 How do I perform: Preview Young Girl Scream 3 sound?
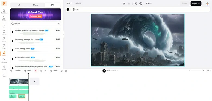[13, 59]
